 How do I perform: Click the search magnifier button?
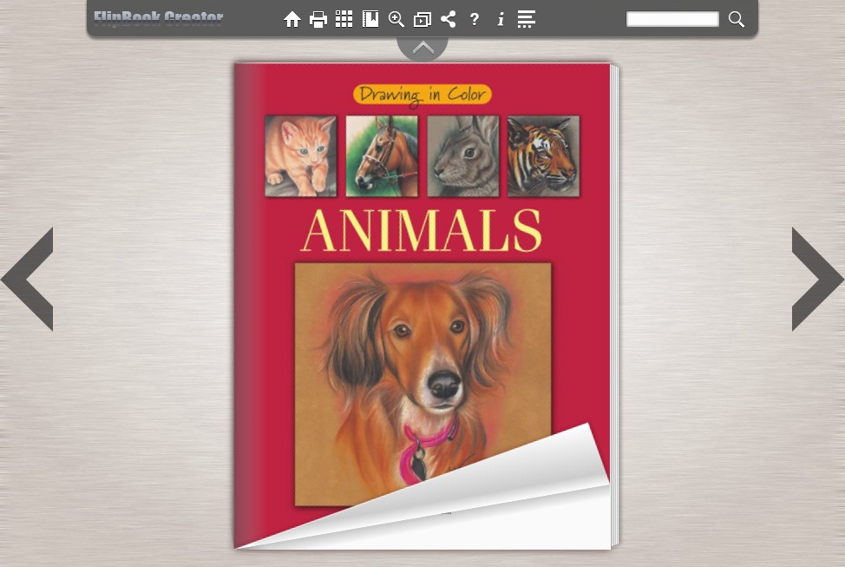(x=737, y=19)
